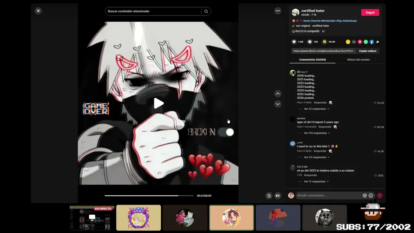Image resolution: width=414 pixels, height=233 pixels.
Task: Copy link with 'Copiar enlace' button
Action: 368,51
